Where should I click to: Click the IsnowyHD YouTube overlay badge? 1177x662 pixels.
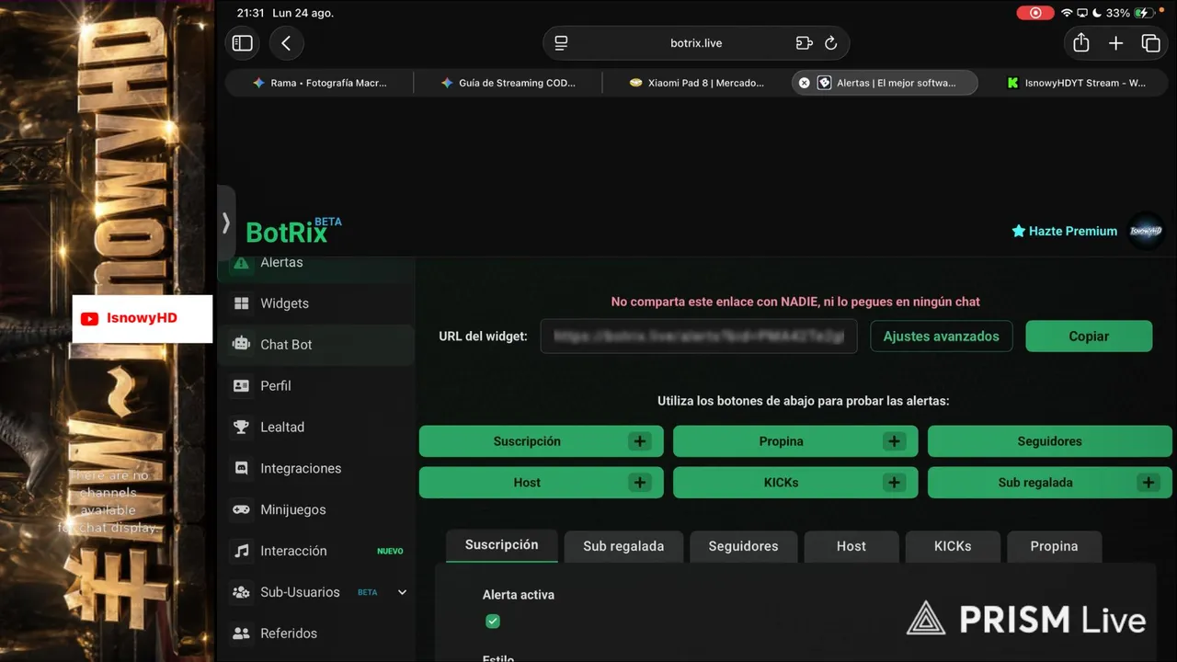(x=143, y=319)
